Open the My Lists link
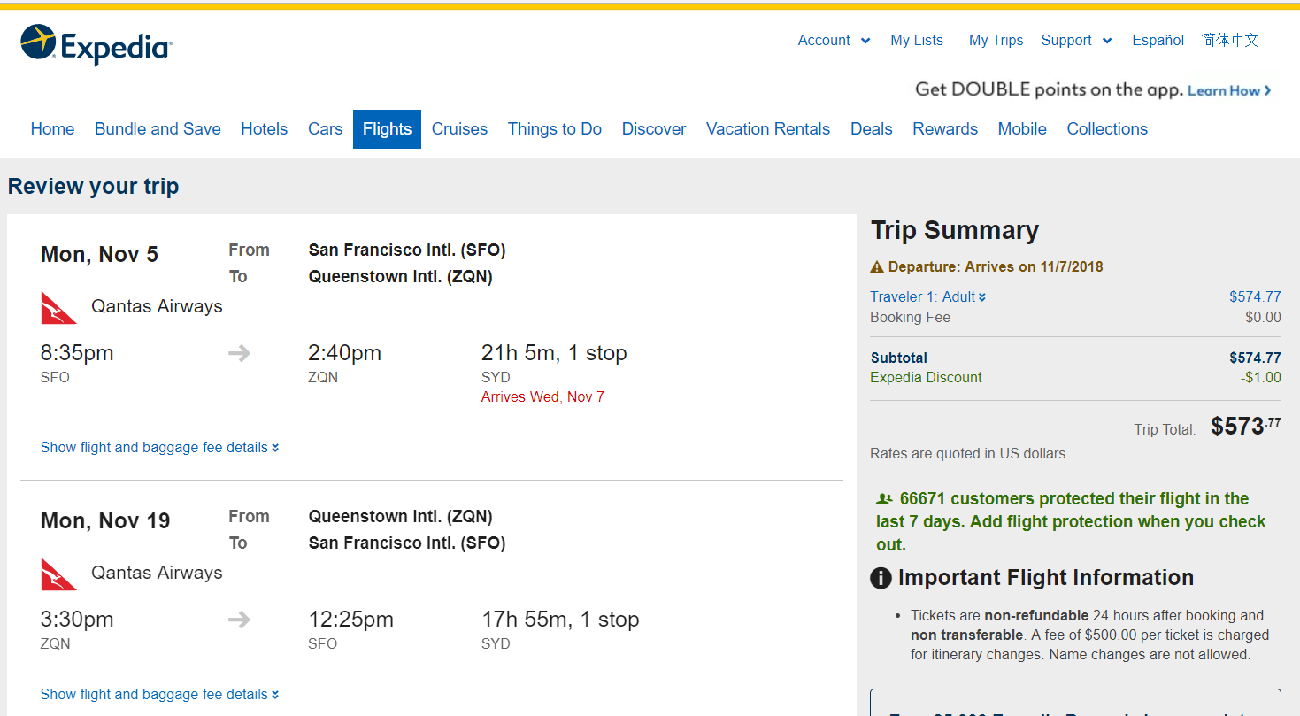 click(917, 41)
